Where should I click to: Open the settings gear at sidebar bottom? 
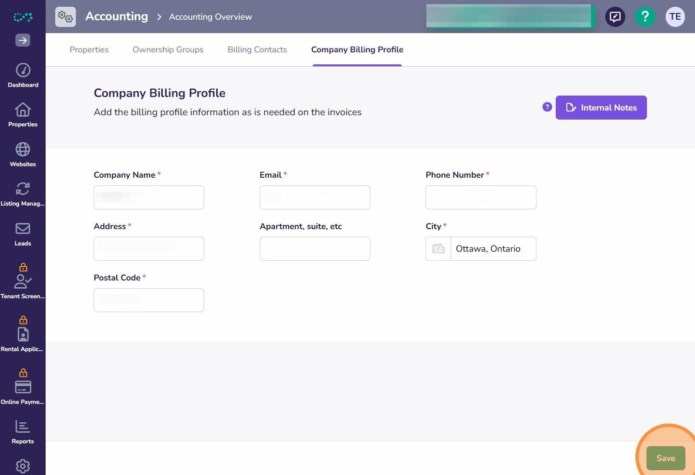(x=23, y=466)
